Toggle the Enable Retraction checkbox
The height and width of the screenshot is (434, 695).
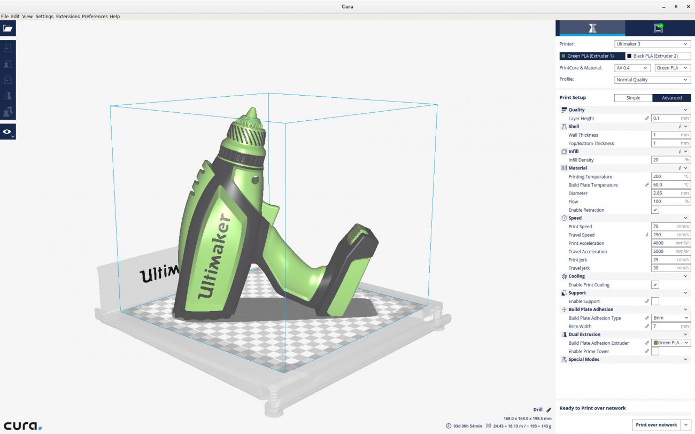pyautogui.click(x=655, y=210)
